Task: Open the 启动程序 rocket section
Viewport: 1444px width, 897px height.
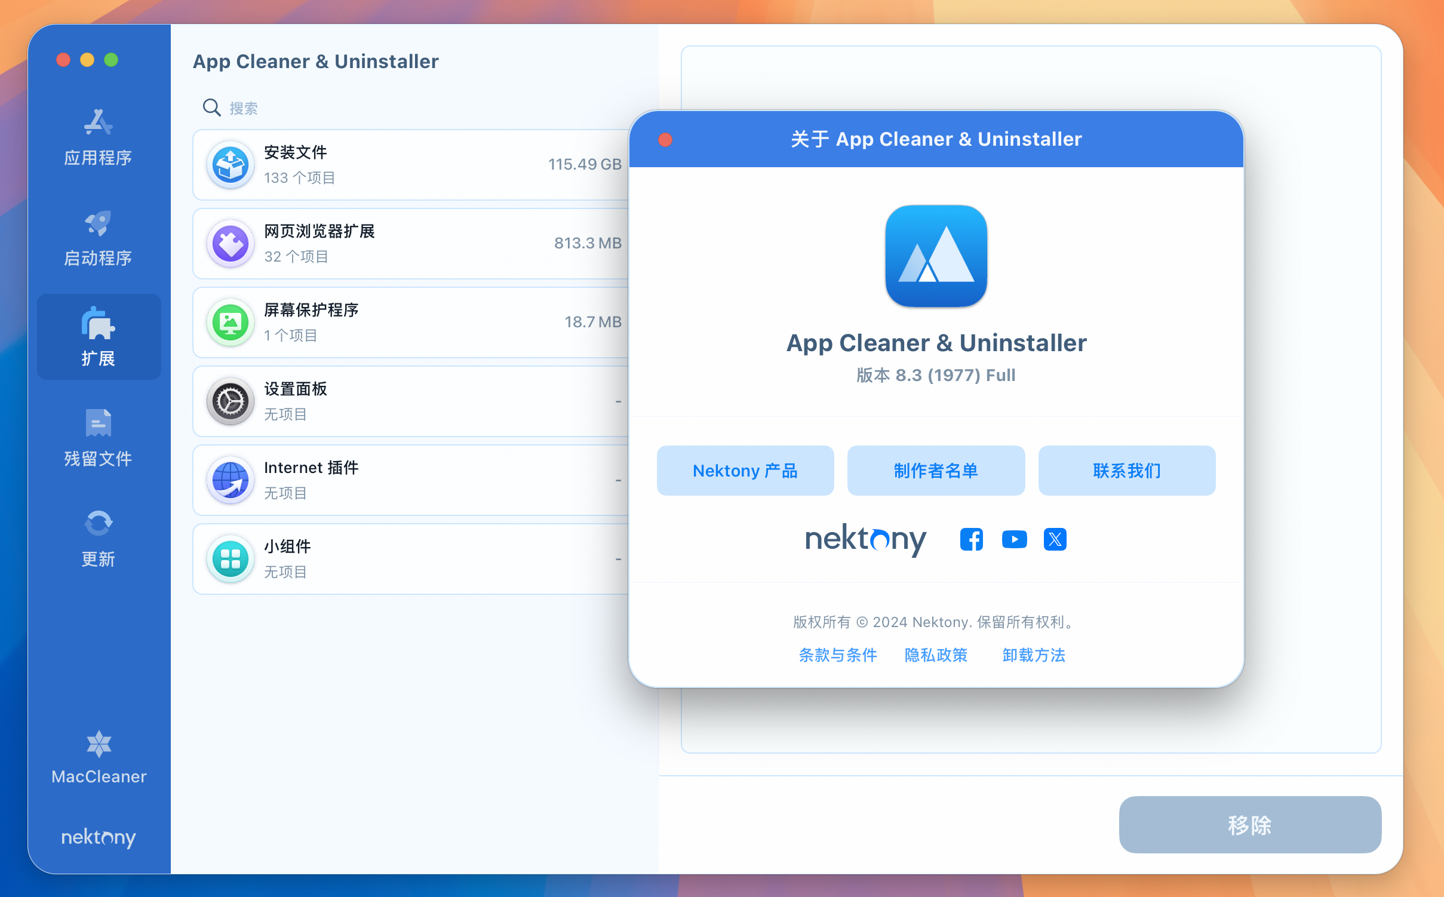Action: [99, 238]
